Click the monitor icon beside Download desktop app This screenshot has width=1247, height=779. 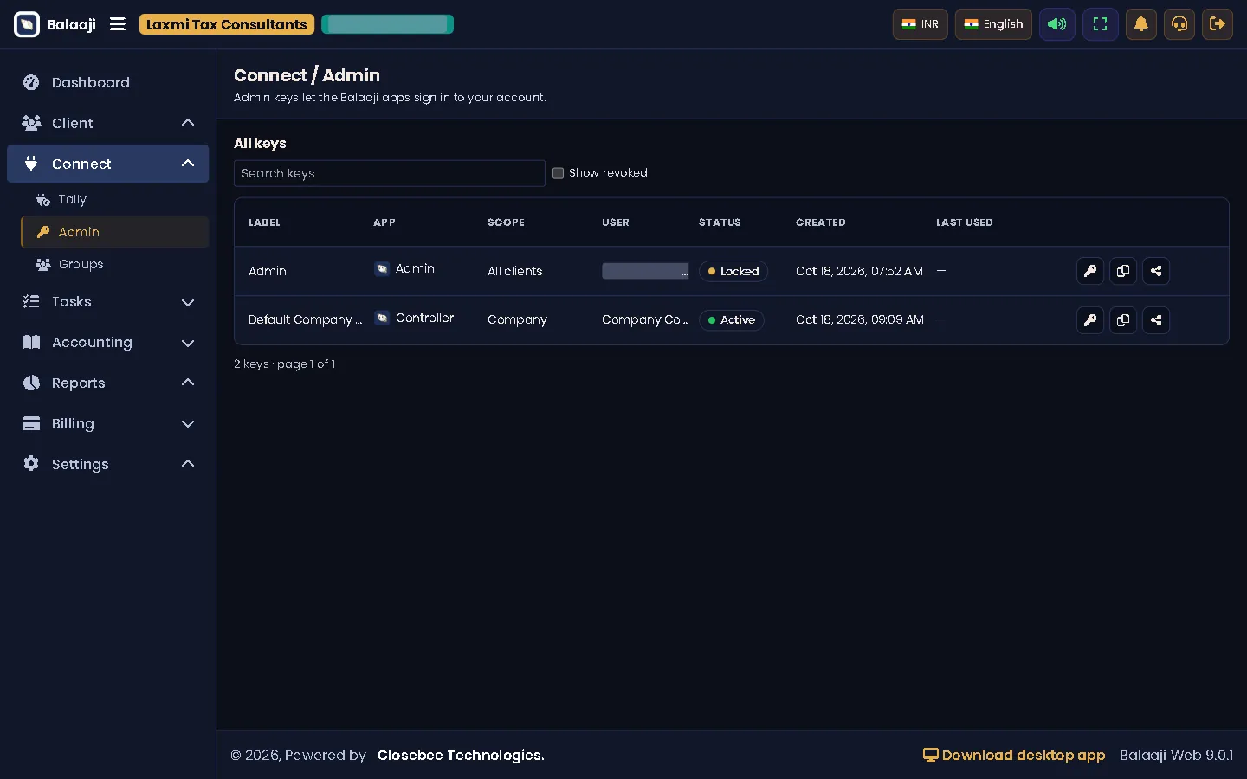(x=930, y=755)
